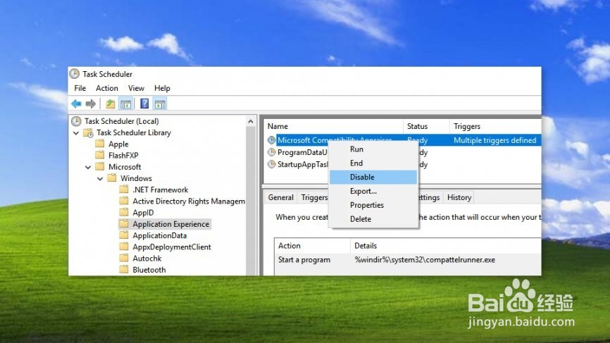
Task: Click the Action column header
Action: coord(312,246)
